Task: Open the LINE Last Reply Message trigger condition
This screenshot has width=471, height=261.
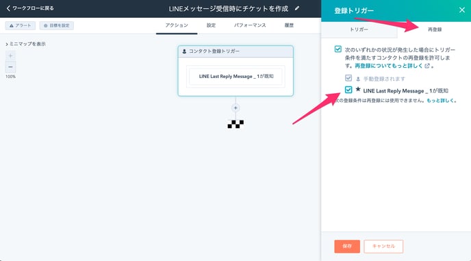Action: pyautogui.click(x=235, y=76)
